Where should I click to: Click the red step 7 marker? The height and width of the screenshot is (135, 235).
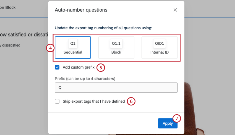(177, 118)
